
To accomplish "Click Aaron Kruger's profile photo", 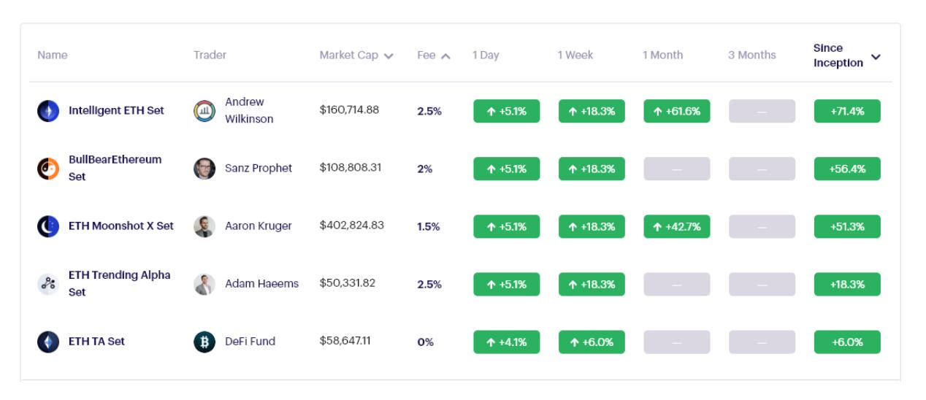I will tap(204, 226).
